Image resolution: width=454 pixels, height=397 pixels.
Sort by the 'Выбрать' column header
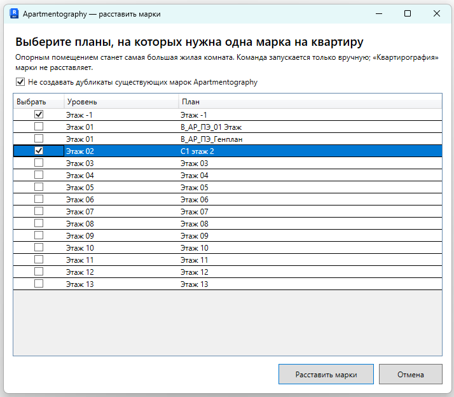(x=39, y=102)
